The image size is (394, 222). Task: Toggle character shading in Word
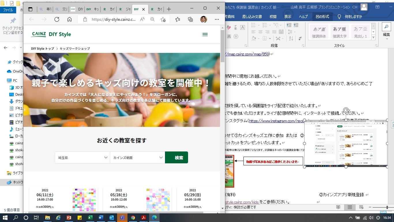click(x=229, y=36)
